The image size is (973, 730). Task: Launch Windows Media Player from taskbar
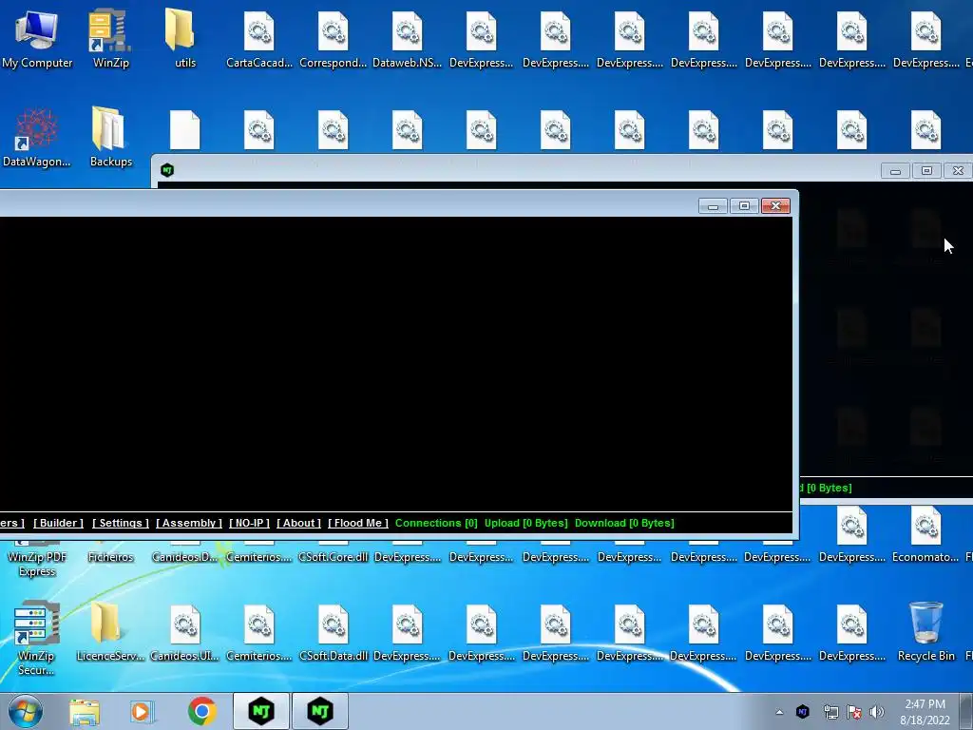click(x=143, y=711)
